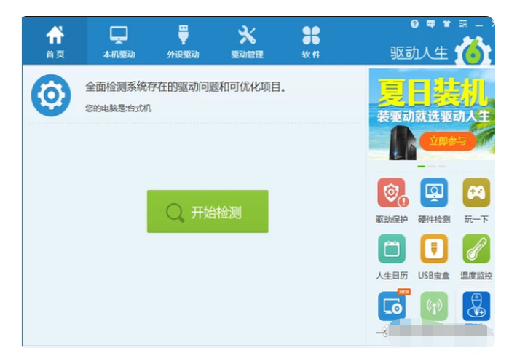Viewport: 509px width, 361px height.
Task: Click the wireless antenna tool icon
Action: pos(434,306)
